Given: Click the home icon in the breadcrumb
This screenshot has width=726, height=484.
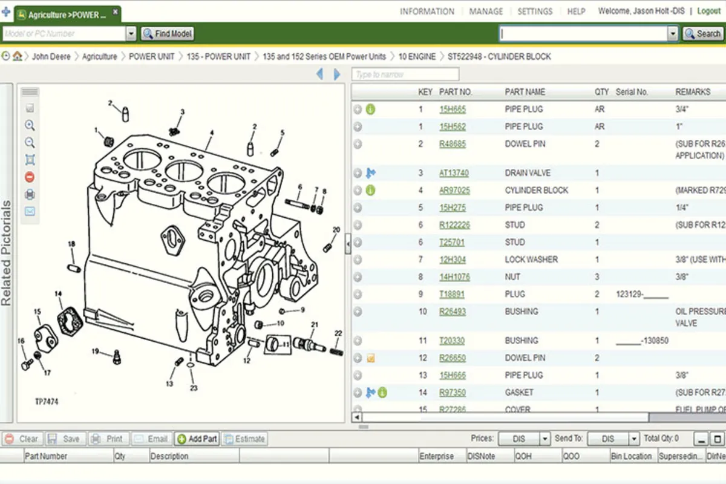Looking at the screenshot, I should tap(18, 56).
